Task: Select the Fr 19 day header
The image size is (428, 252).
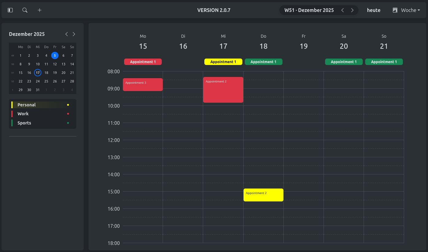Action: 303,42
